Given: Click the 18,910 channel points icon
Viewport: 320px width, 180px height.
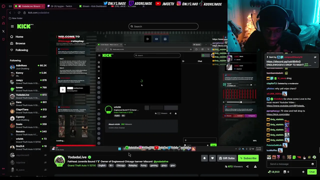Looking at the screenshot, I should pos(269,172).
